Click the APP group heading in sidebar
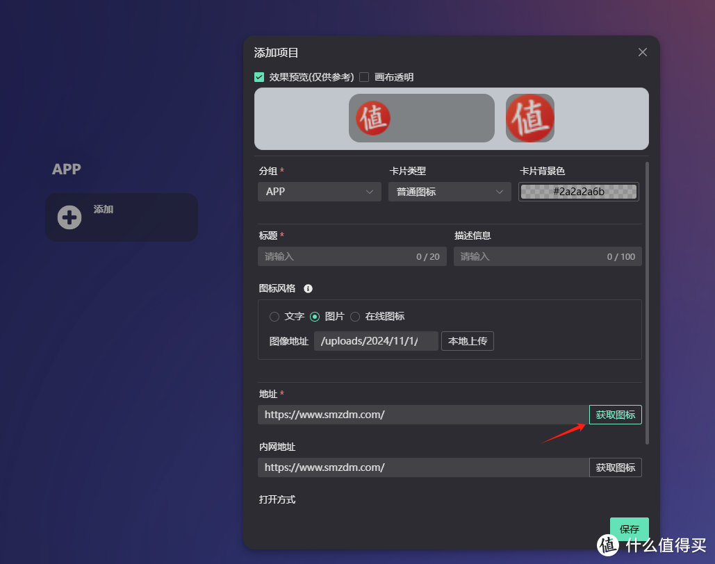 [x=65, y=169]
